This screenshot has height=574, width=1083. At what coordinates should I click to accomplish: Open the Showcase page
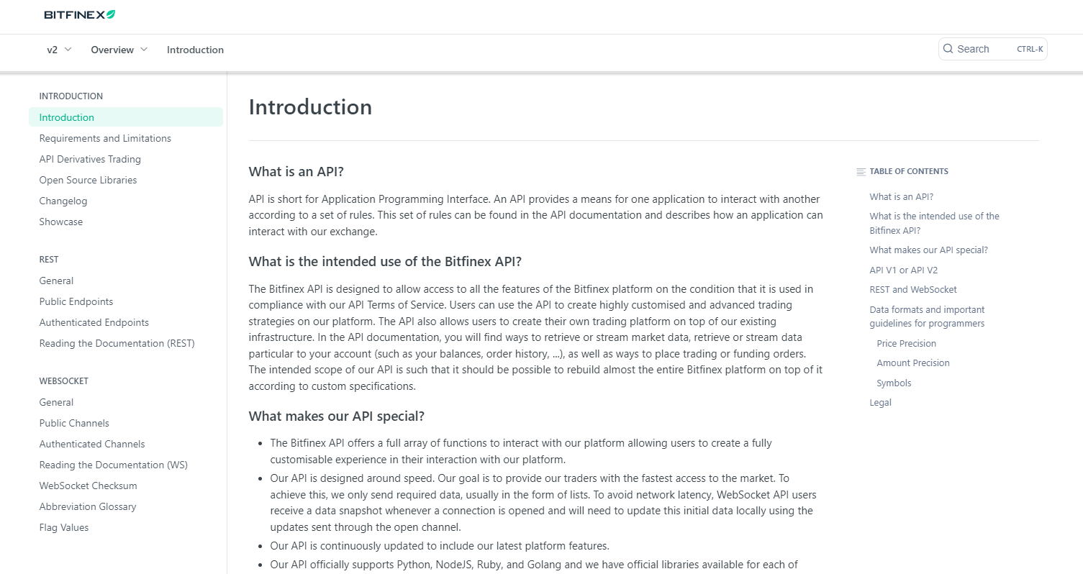click(x=60, y=222)
